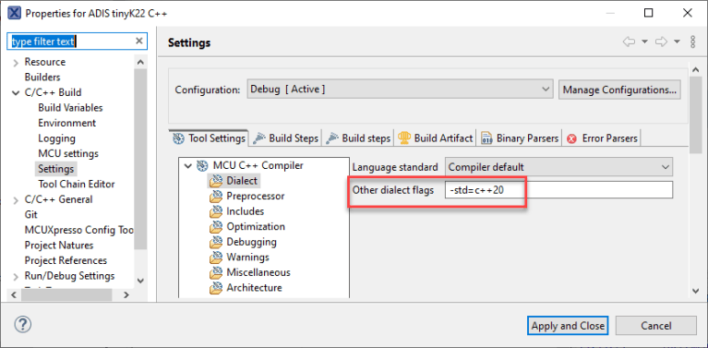Open the forward history dropdown arrow
The width and height of the screenshot is (708, 348).
[677, 42]
